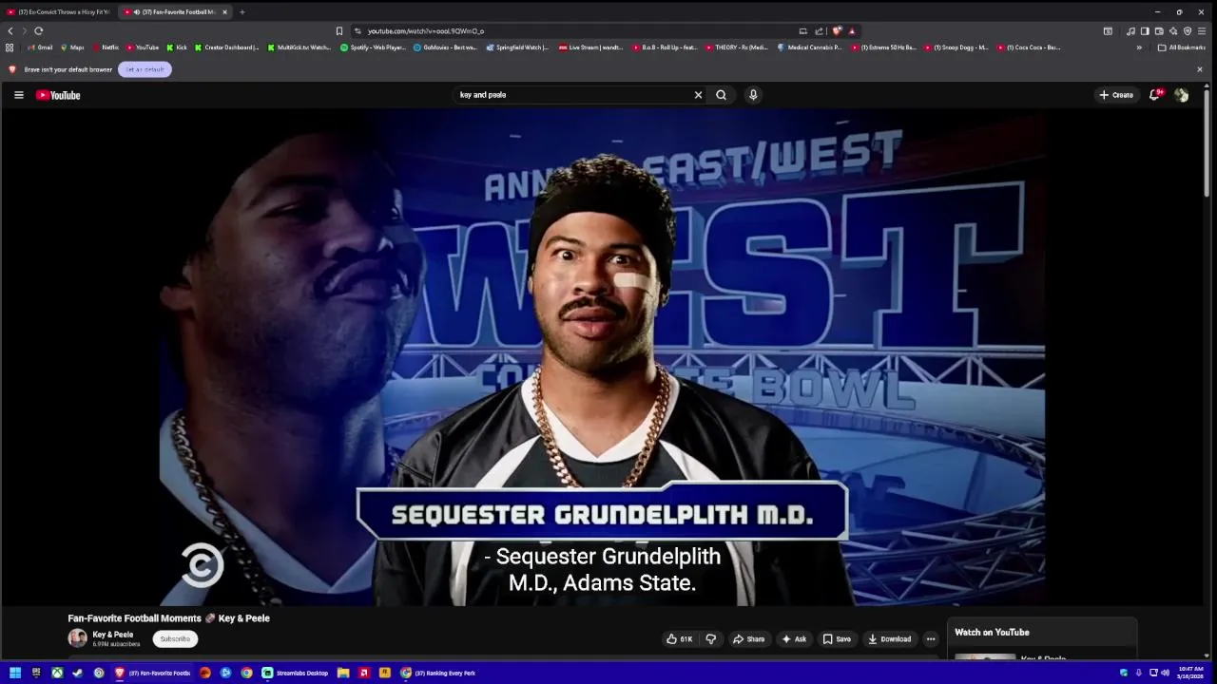Viewport: 1217px width, 684px height.
Task: Click 'Set as default' browser button
Action: (x=145, y=69)
